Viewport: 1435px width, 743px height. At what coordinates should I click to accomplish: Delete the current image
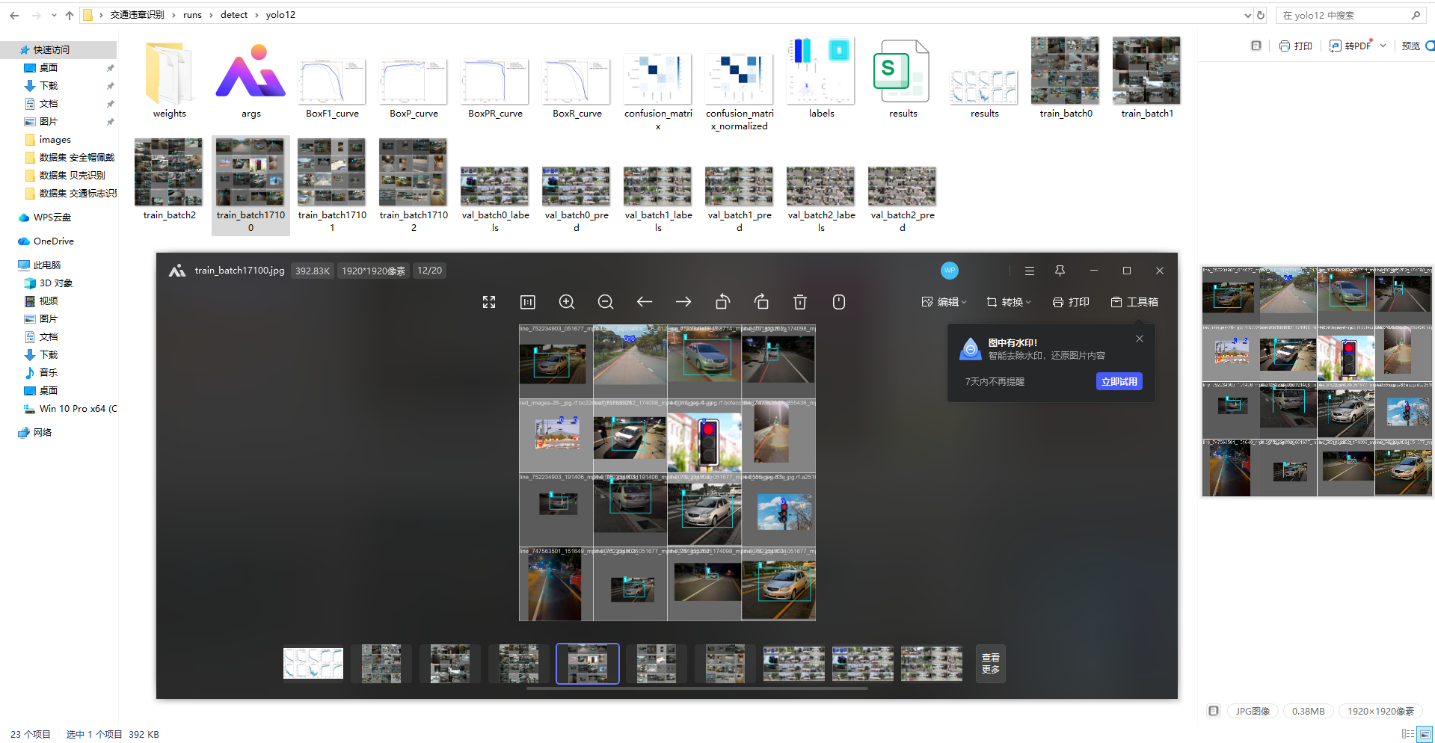[800, 302]
